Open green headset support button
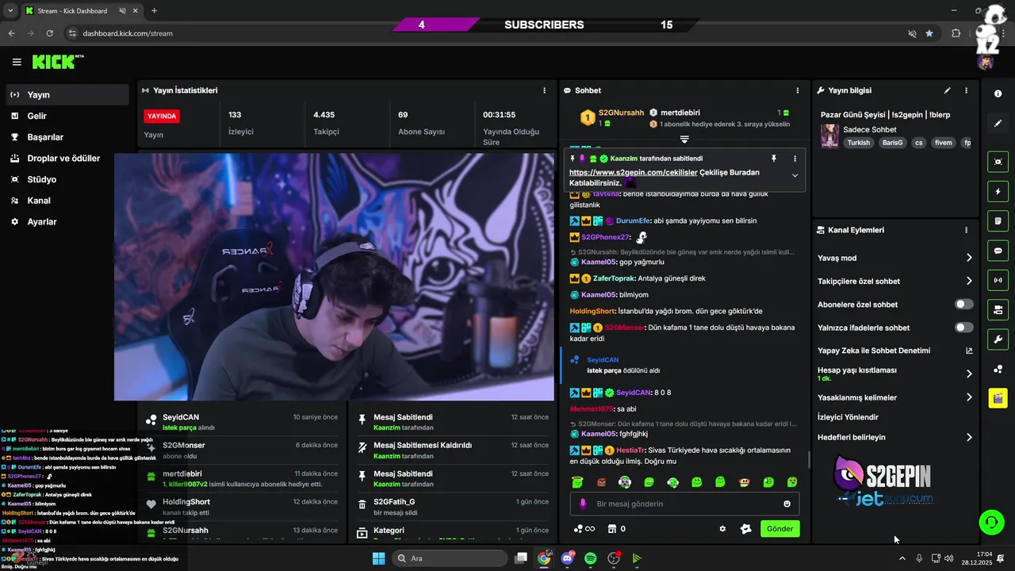Image resolution: width=1015 pixels, height=571 pixels. (x=991, y=522)
